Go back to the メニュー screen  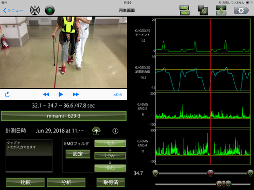13,10
